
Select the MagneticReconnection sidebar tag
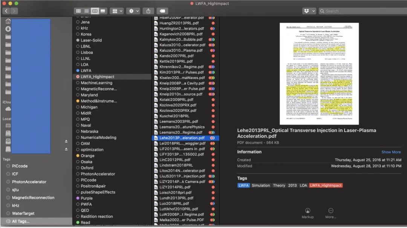(x=33, y=198)
